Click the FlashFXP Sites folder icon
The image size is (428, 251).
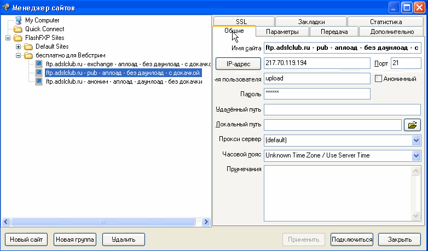coord(18,38)
